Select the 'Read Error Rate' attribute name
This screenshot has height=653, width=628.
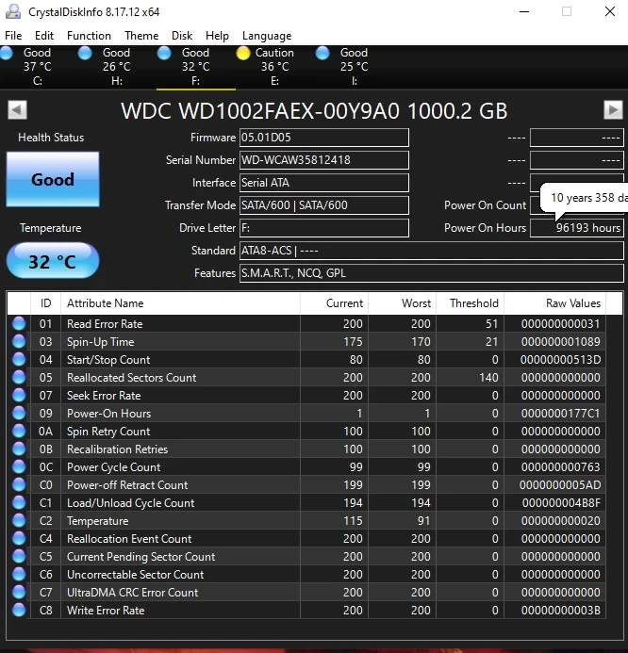(x=105, y=323)
